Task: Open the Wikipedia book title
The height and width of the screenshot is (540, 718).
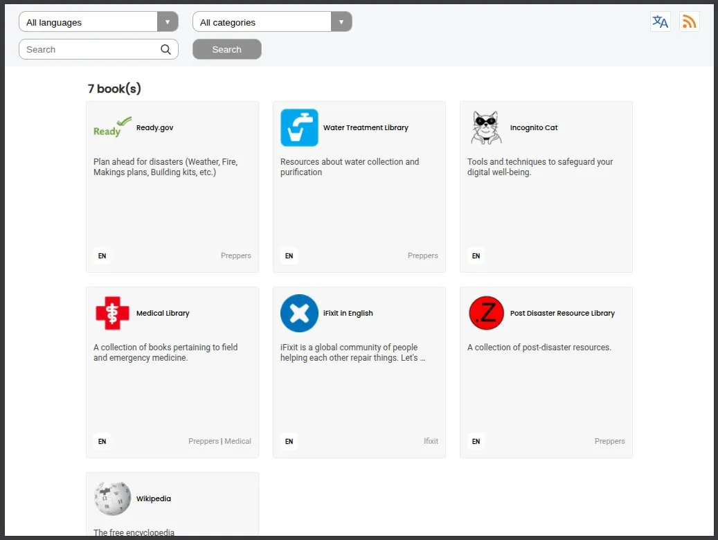Action: [x=154, y=498]
